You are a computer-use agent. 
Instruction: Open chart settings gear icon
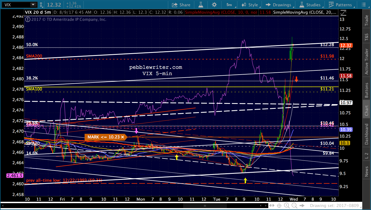click(214, 5)
